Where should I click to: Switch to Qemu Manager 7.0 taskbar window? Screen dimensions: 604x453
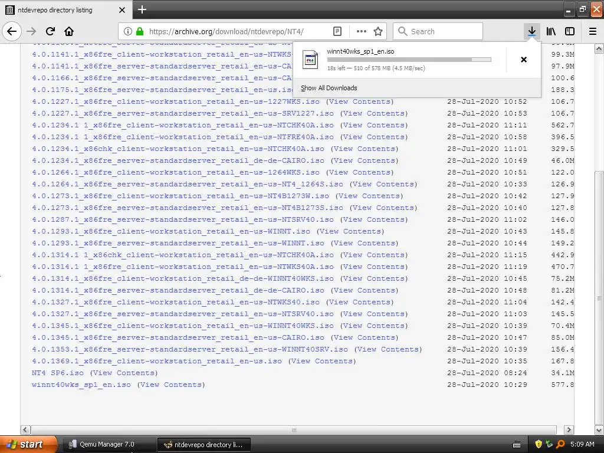(109, 445)
